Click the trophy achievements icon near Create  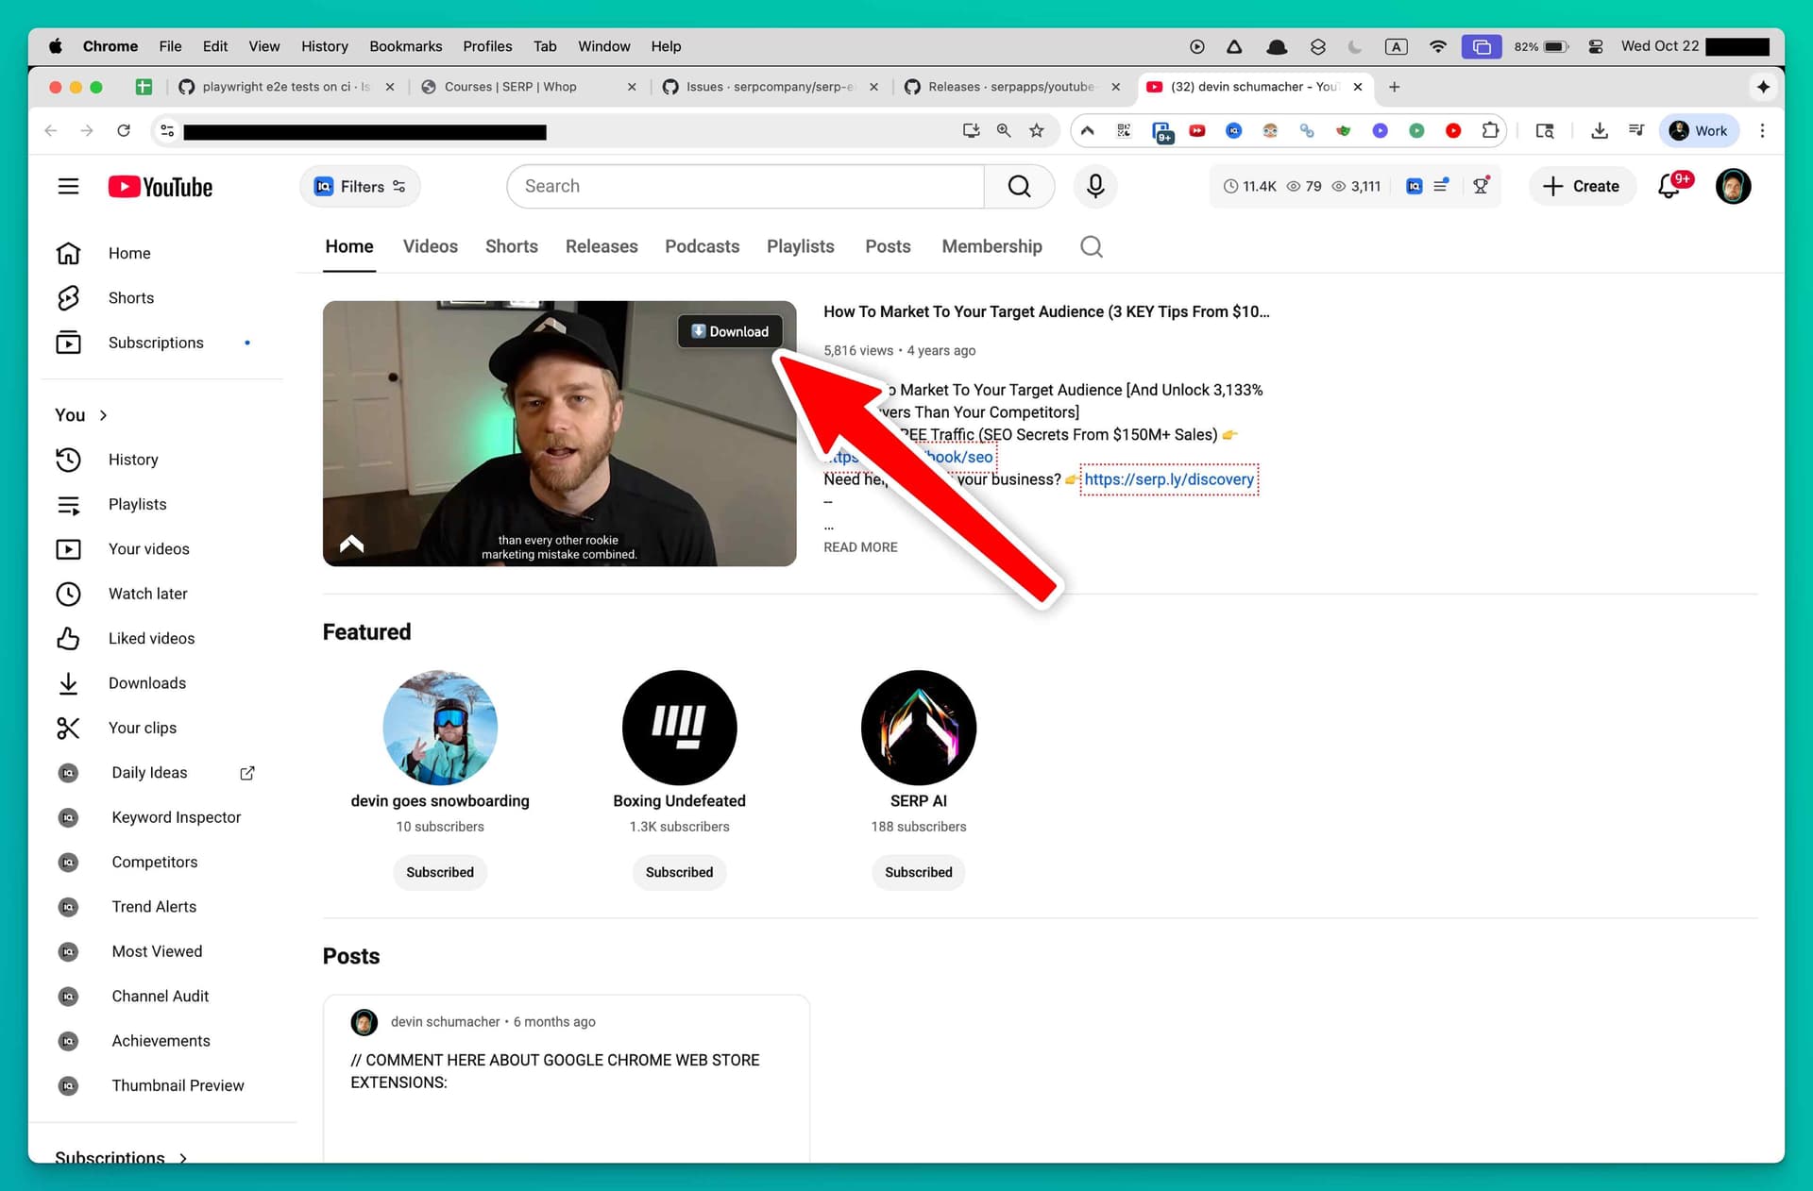click(x=1480, y=186)
